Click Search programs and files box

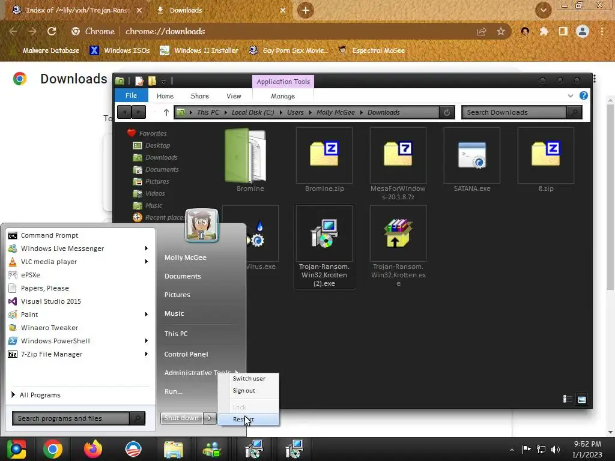tap(71, 418)
